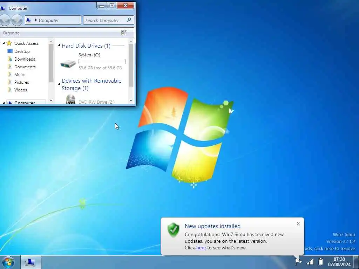Show the clock and date flyout
Screen dimensions: 359x269
339,262
